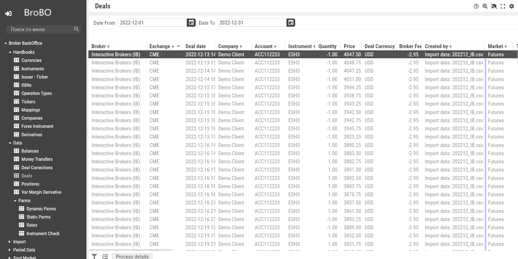
Task: Sort by the Broker column header
Action: coord(100,46)
